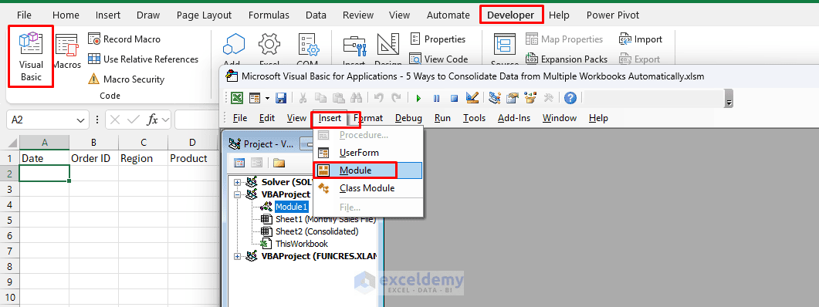
Task: Switch to Power Pivot tab
Action: pyautogui.click(x=613, y=15)
